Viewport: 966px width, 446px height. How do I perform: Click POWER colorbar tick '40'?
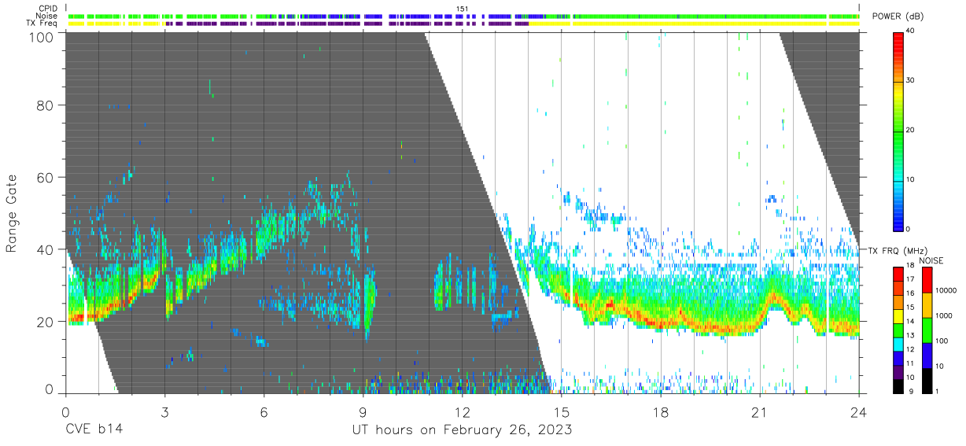(x=912, y=31)
